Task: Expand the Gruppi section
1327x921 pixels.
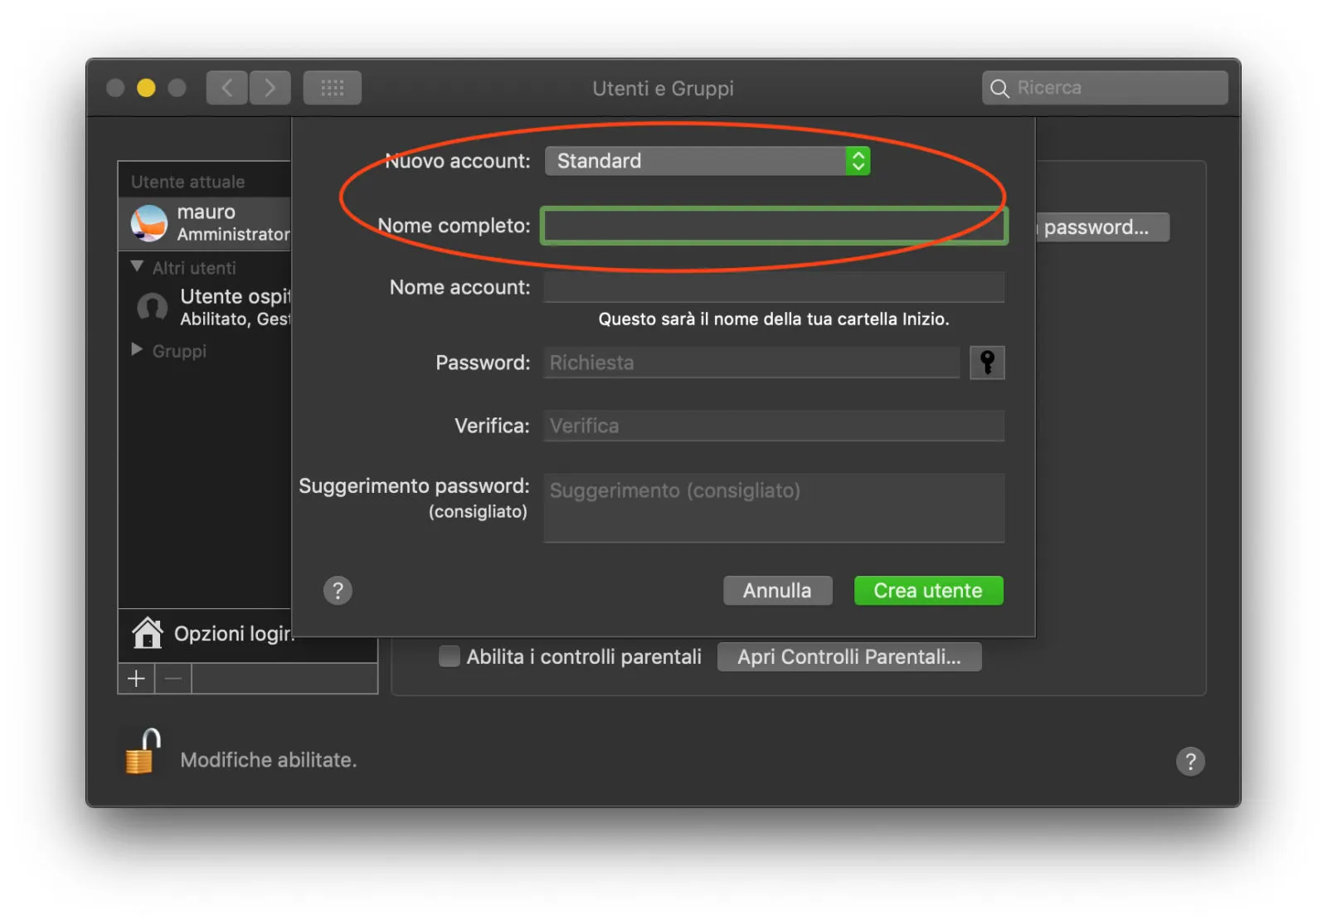Action: pos(137,349)
